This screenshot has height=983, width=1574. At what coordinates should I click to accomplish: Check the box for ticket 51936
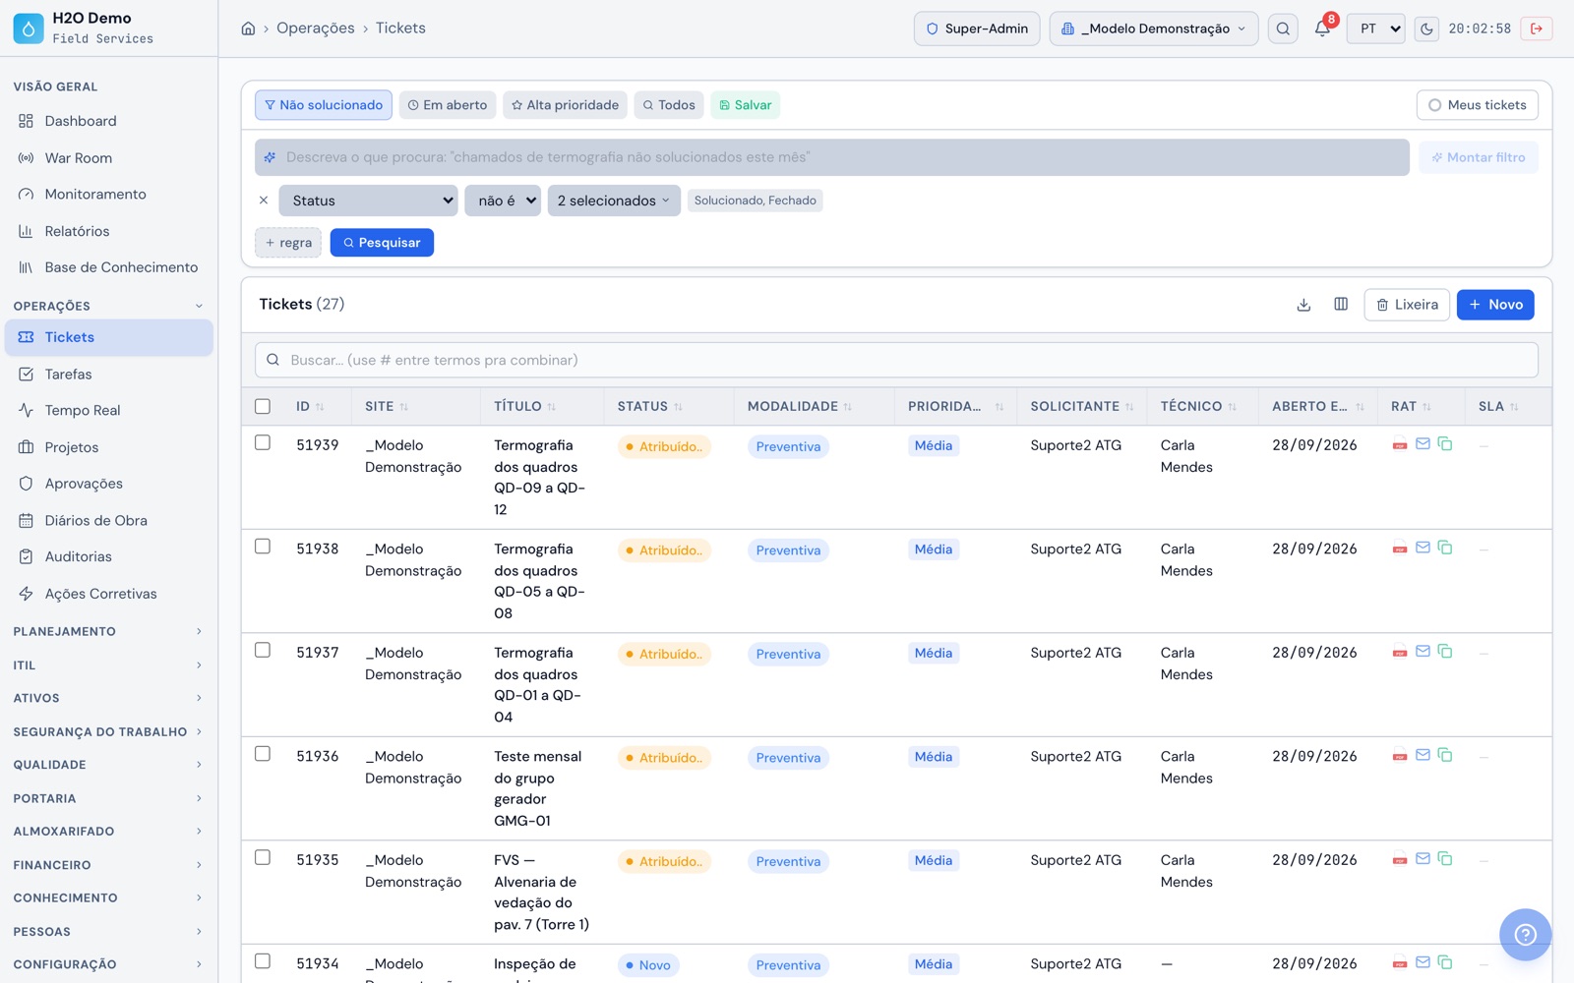coord(263,754)
